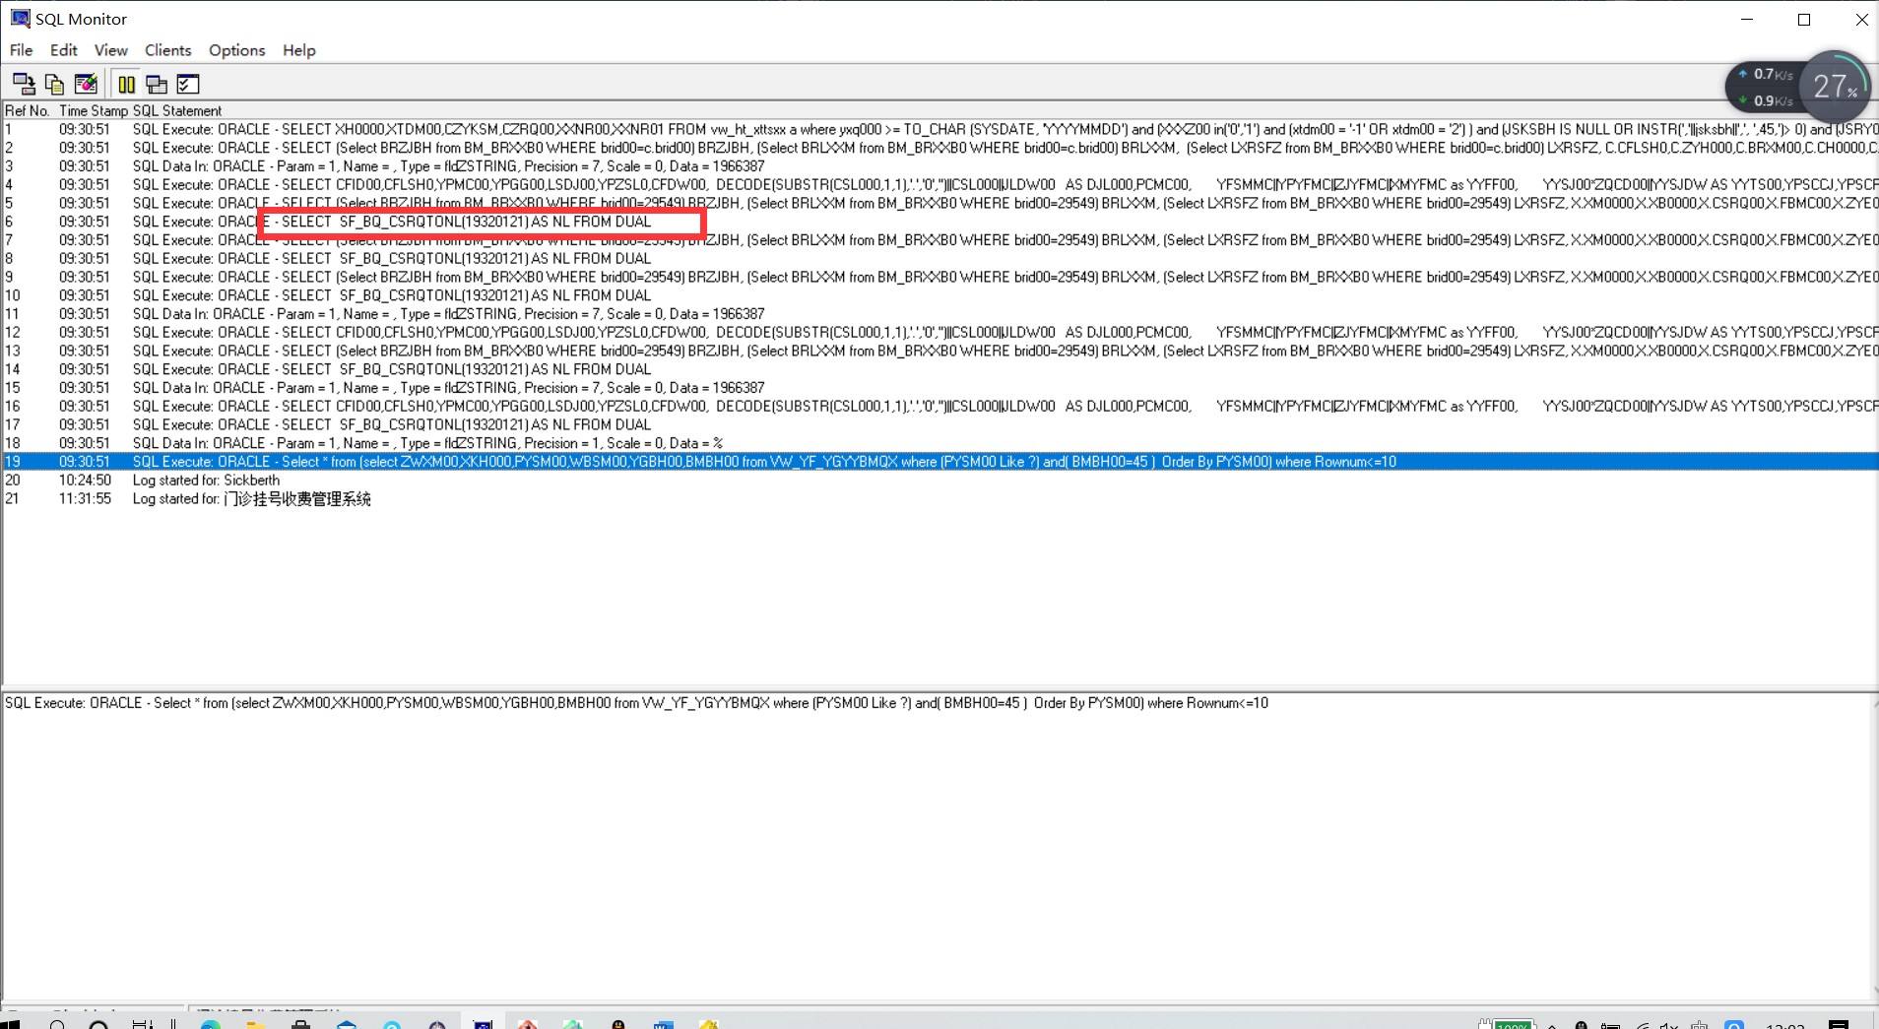Select the CFID00 query row 16
The width and height of the screenshot is (1879, 1029).
[x=940, y=406]
